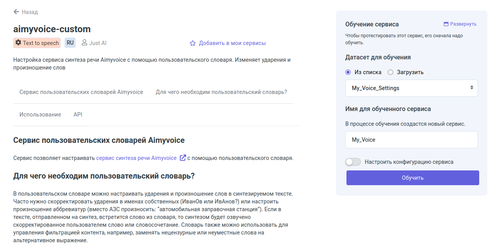Enable the Настроить конфигурацию сервиса toggle
Screen dimensions: 501x250
pyautogui.click(x=353, y=162)
